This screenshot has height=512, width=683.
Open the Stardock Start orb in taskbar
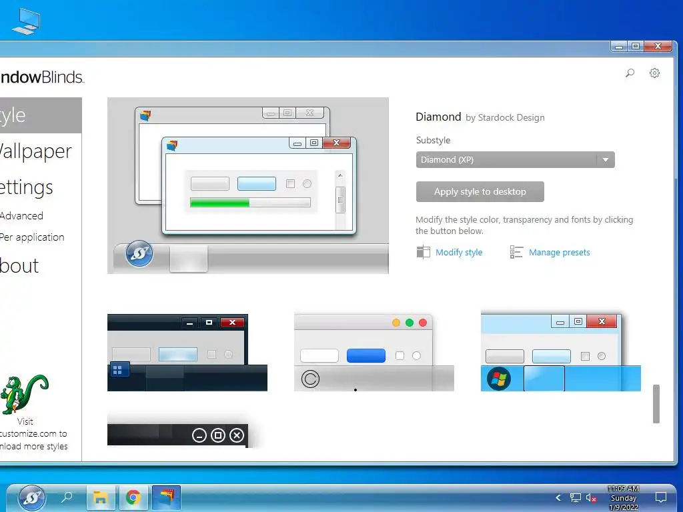[32, 497]
